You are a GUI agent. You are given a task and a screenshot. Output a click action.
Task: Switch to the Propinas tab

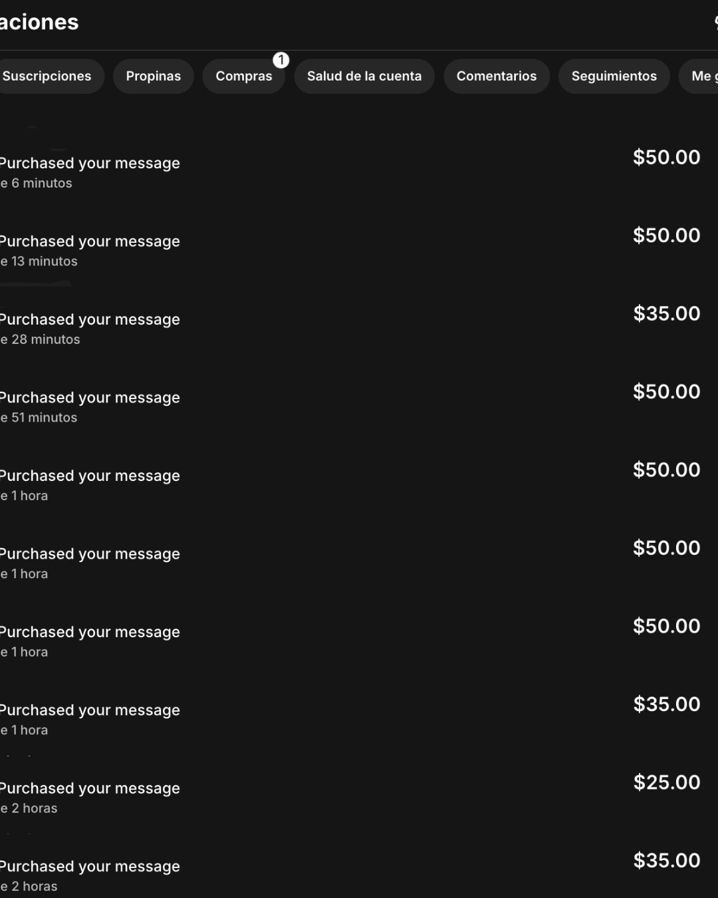click(x=153, y=76)
